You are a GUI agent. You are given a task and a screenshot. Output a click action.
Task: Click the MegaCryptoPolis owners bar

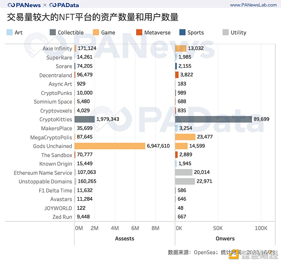point(185,137)
